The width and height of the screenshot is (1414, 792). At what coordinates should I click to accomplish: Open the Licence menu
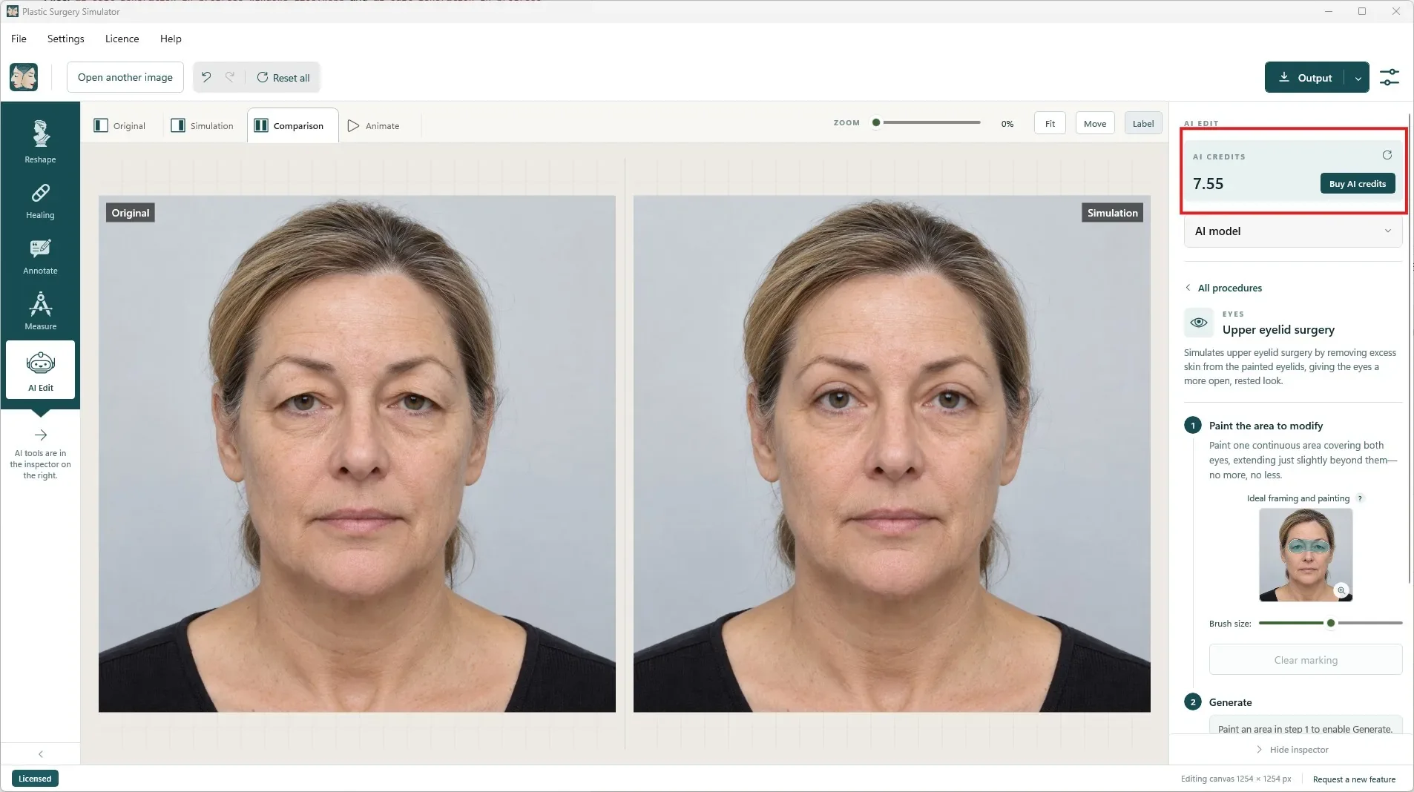(122, 39)
